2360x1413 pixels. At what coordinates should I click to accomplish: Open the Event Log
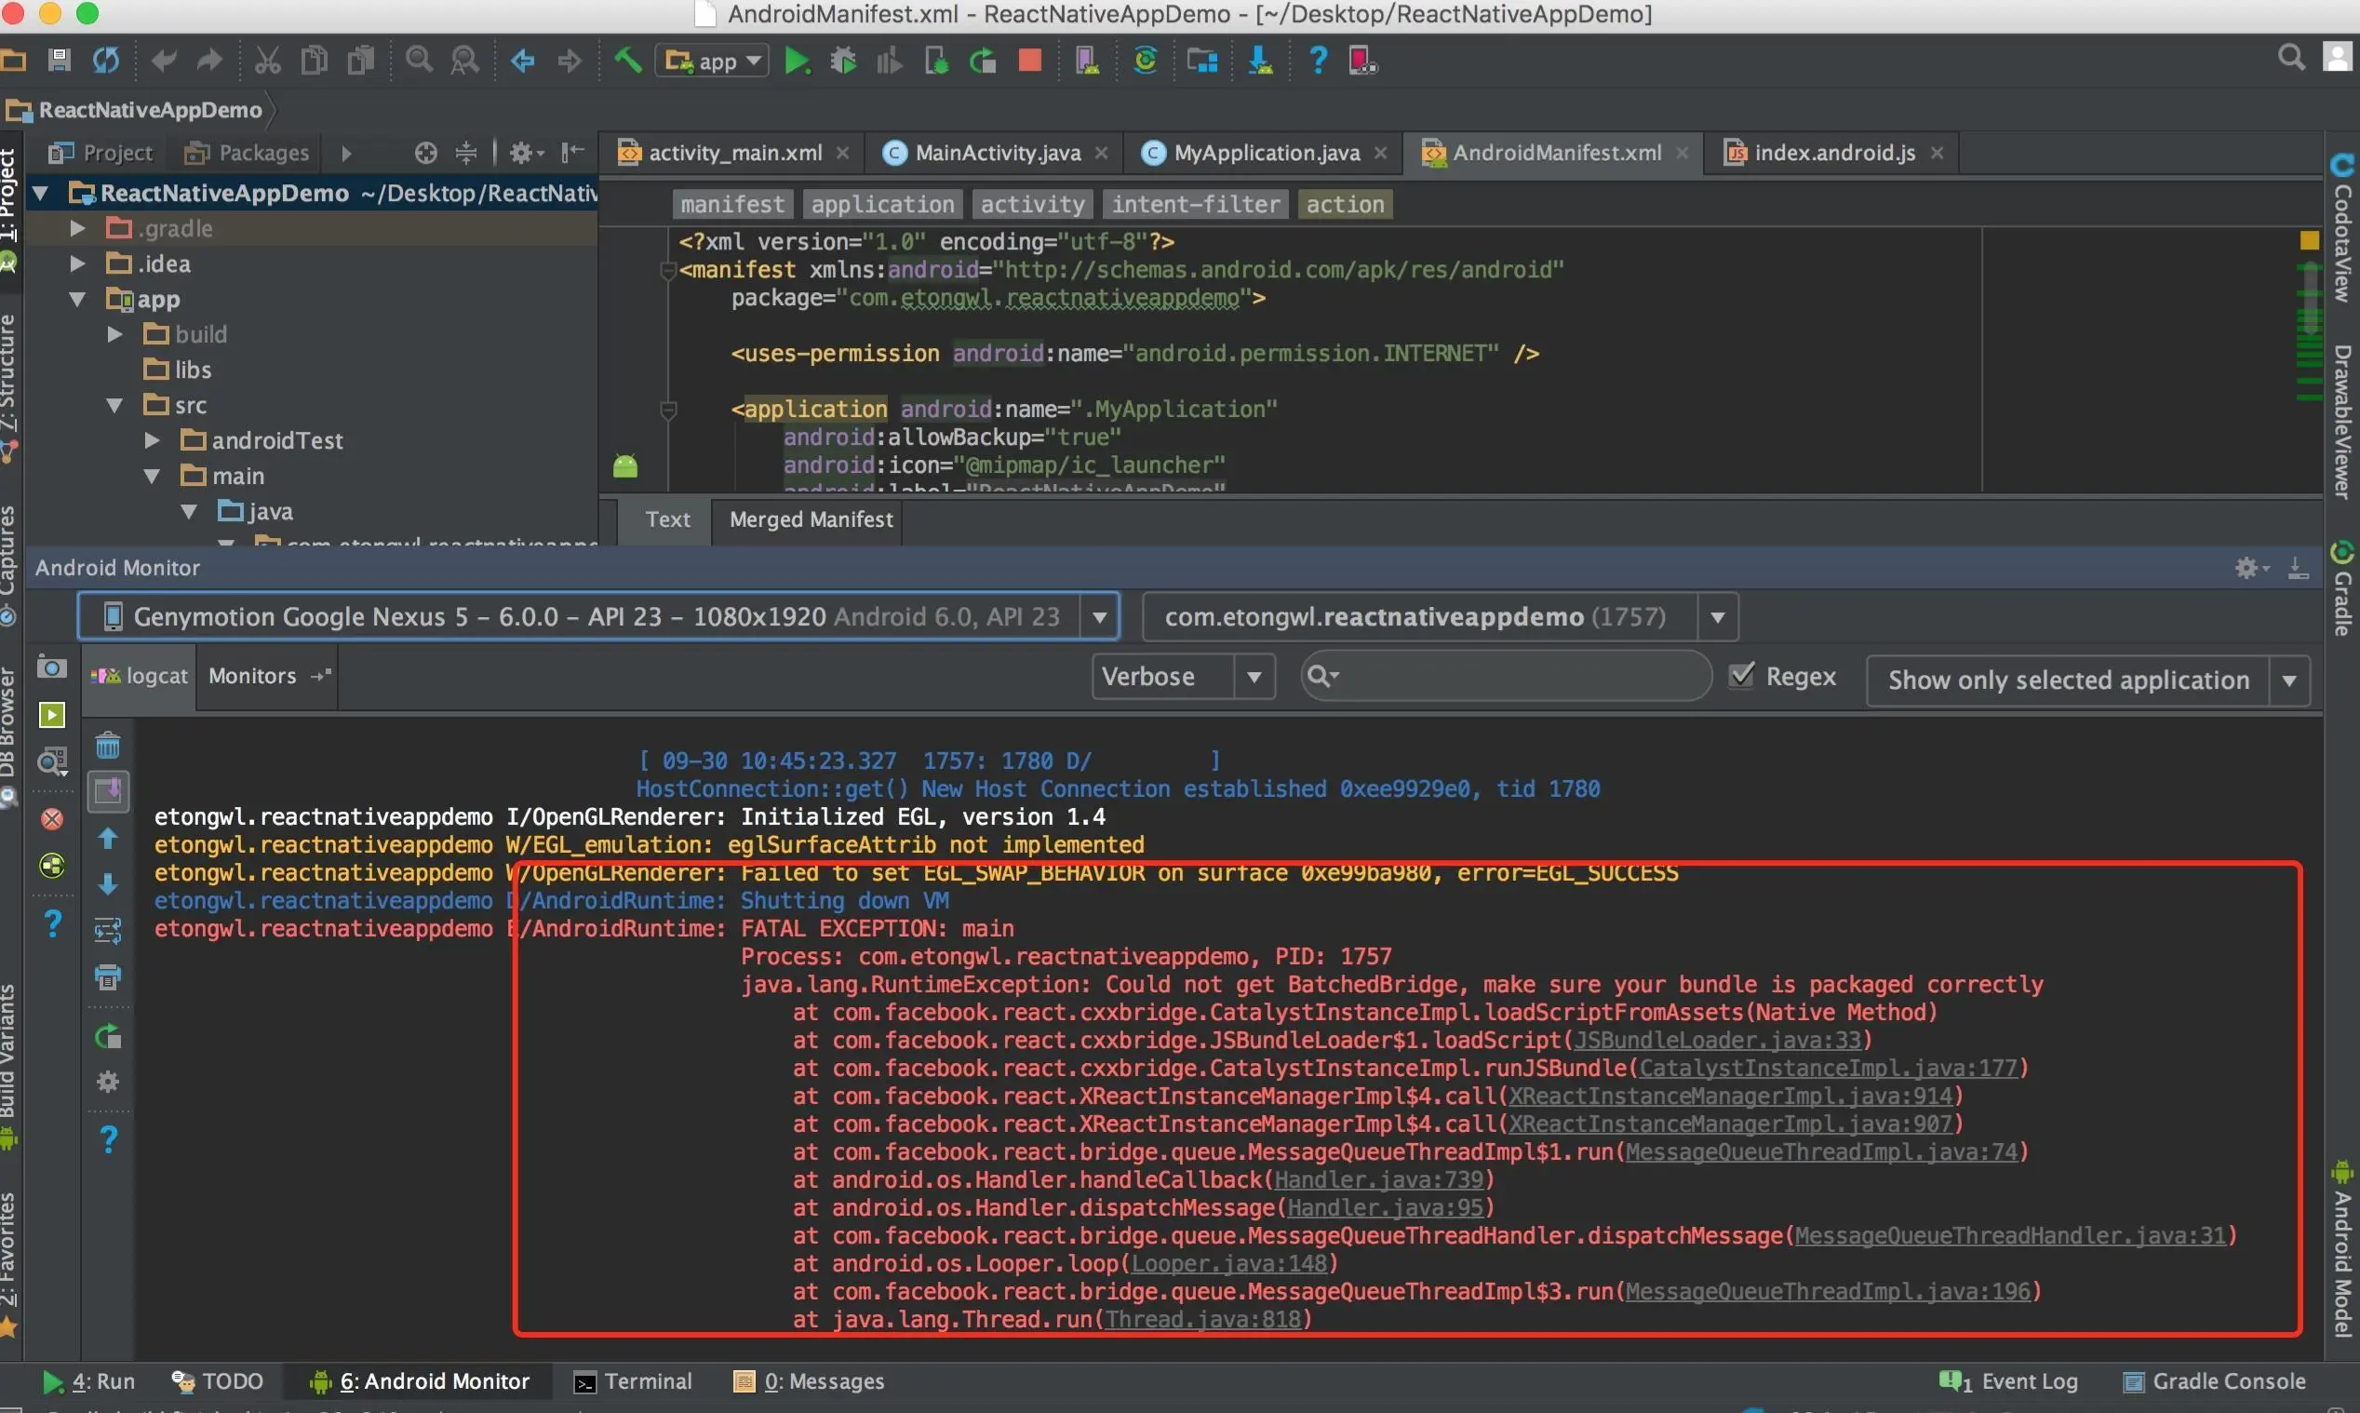[x=2010, y=1381]
